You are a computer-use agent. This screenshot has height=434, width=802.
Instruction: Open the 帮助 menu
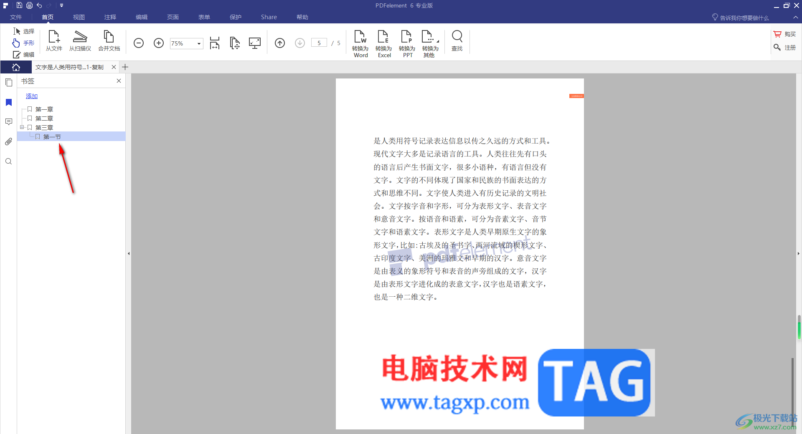302,17
